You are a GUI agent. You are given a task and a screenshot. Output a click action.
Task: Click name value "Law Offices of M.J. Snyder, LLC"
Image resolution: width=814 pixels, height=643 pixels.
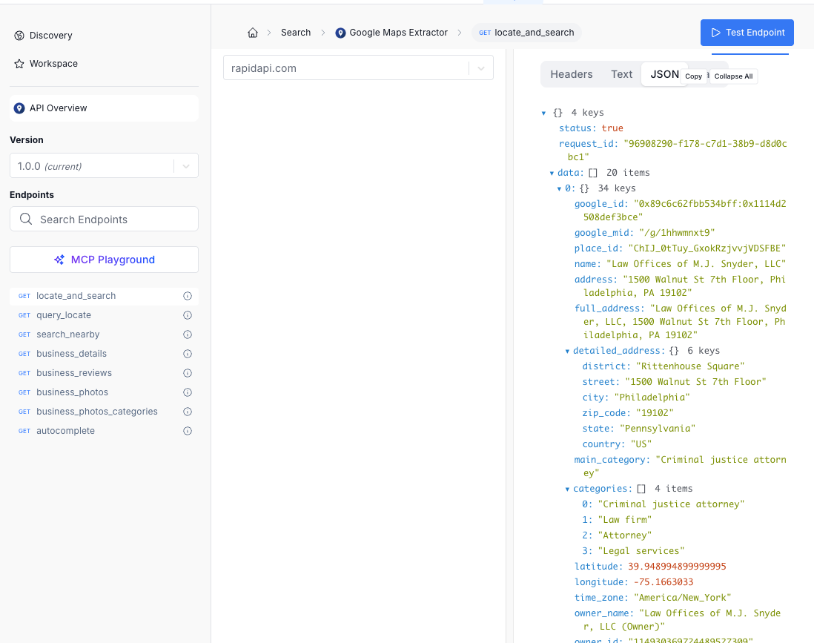696,264
